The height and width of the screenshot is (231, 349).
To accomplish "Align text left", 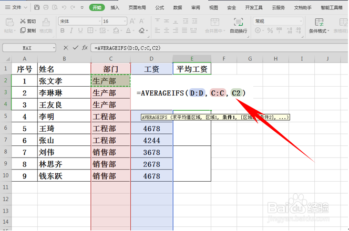I will 157,30.
